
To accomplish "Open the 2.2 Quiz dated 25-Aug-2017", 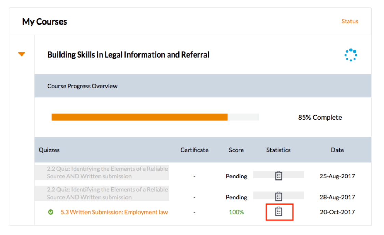I will click(x=107, y=173).
